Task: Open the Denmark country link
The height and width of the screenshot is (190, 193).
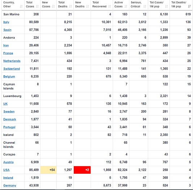Action: click(x=10, y=119)
